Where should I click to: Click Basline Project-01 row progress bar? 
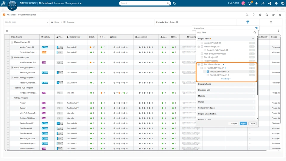(x=60, y=123)
